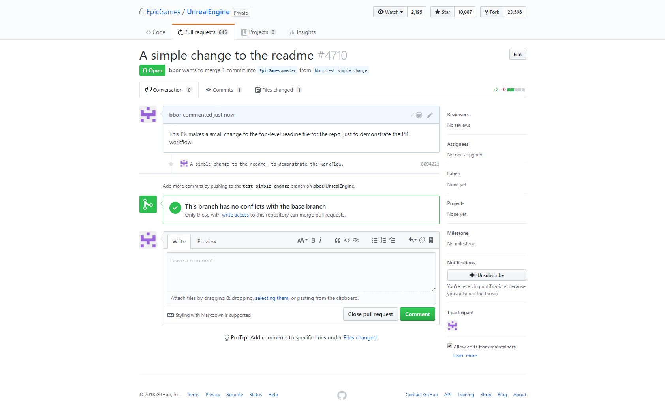665x403 pixels.
Task: Add a task list to comment
Action: 392,240
